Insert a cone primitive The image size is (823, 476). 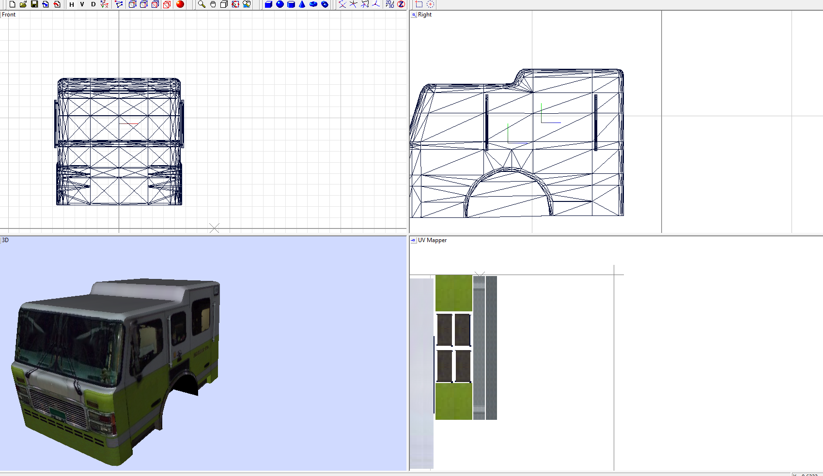pyautogui.click(x=302, y=4)
